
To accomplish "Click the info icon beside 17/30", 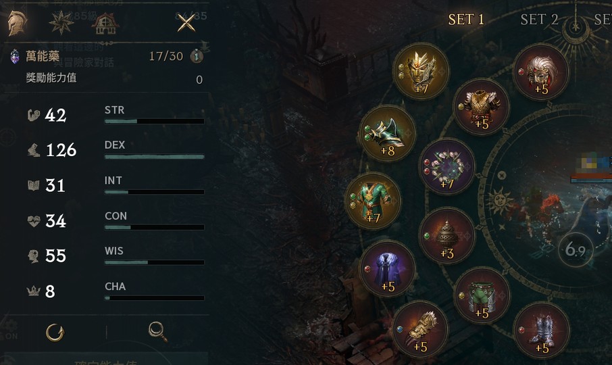I will point(197,57).
